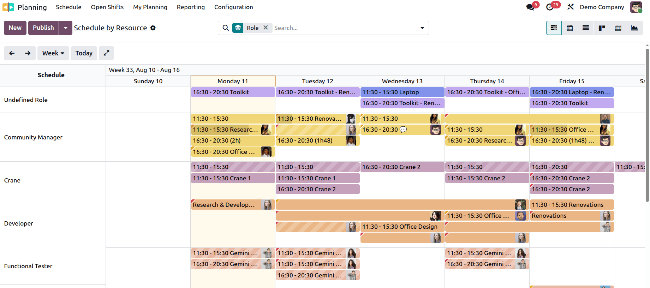This screenshot has width=650, height=288.
Task: Open Wednesday 11:30 - 15:30 Office Design shift
Action: point(402,227)
